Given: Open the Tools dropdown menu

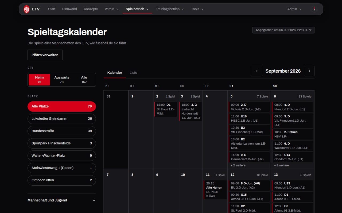Looking at the screenshot, I should pyautogui.click(x=197, y=9).
